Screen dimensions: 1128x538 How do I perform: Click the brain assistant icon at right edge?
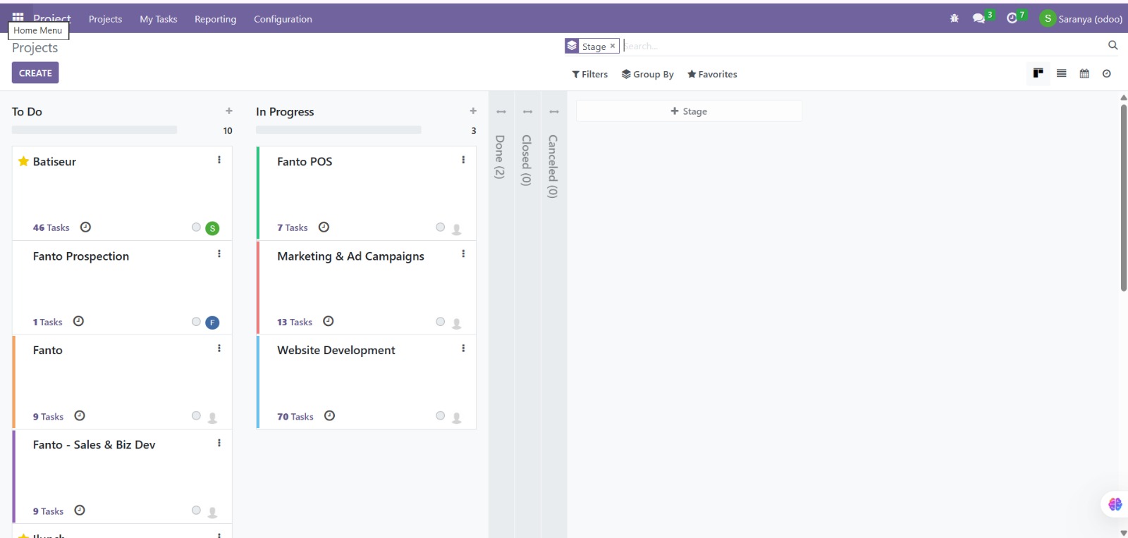(x=1115, y=504)
